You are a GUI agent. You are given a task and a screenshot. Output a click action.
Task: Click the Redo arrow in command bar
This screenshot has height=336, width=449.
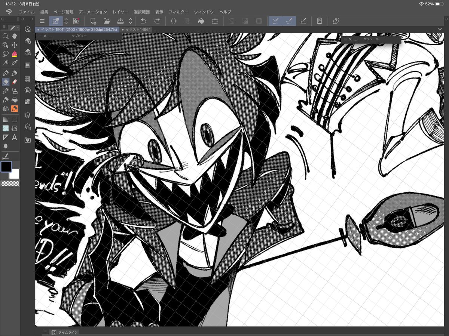tap(158, 21)
